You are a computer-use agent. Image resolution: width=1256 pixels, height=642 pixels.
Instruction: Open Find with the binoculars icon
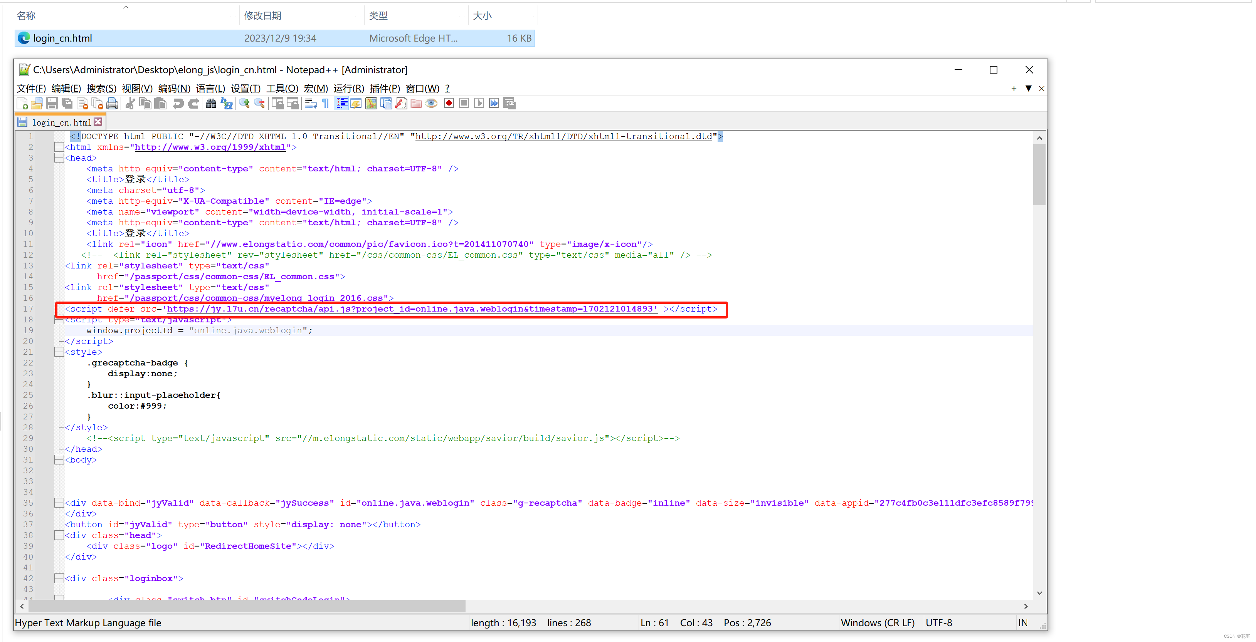tap(211, 103)
